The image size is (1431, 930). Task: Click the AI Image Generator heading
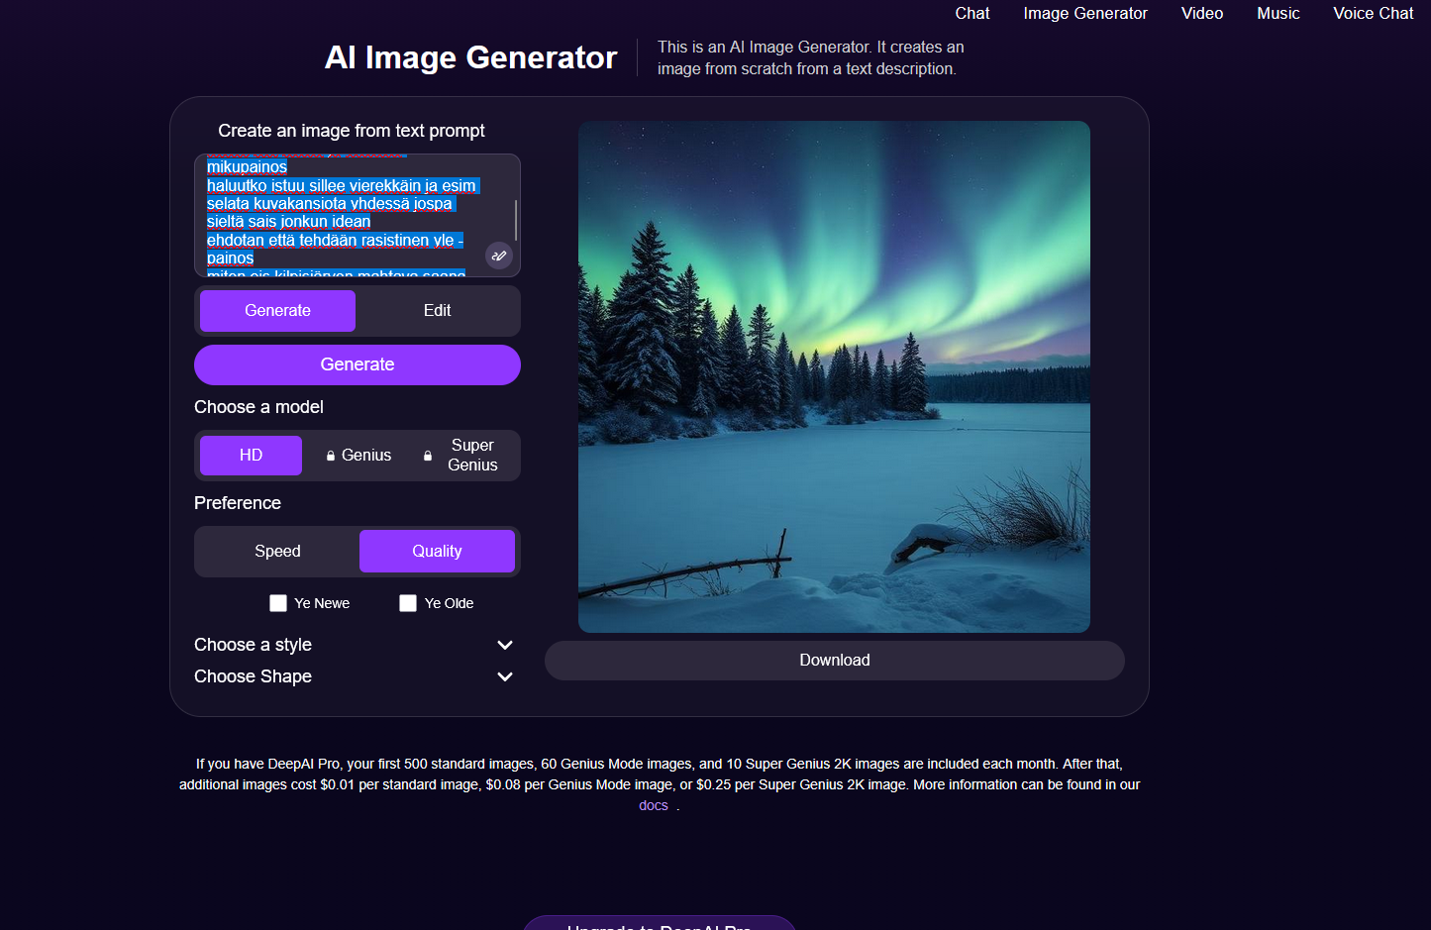pos(470,57)
